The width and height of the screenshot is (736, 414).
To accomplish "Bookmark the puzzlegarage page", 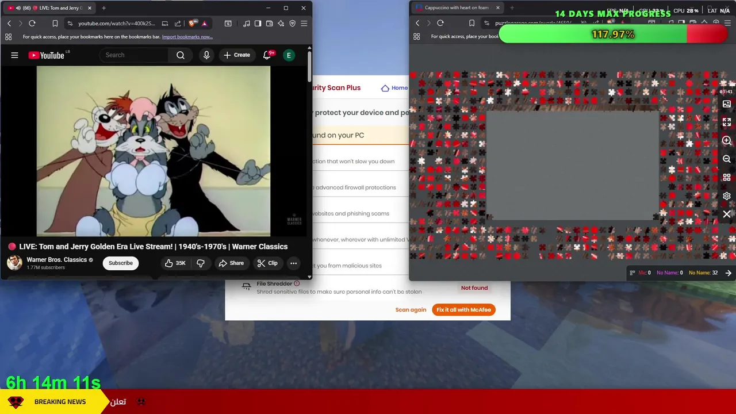I will [471, 23].
